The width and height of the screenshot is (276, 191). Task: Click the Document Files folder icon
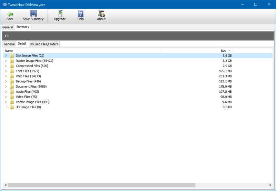(12, 87)
